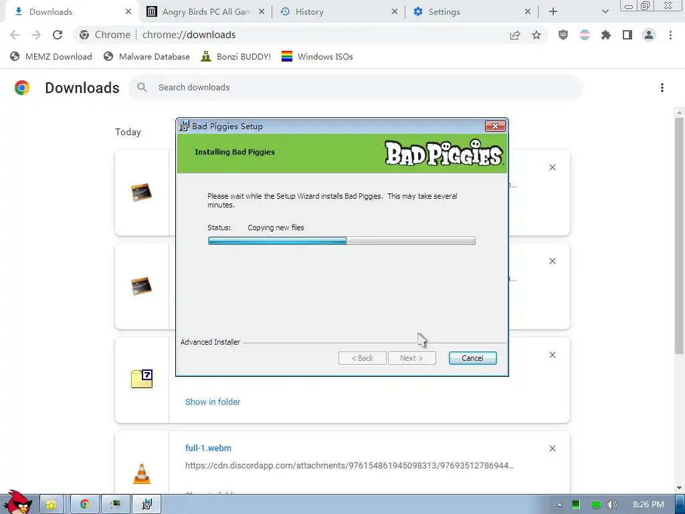This screenshot has height=514, width=685.
Task: Click the Chrome site info chip in omnibox
Action: (105, 35)
